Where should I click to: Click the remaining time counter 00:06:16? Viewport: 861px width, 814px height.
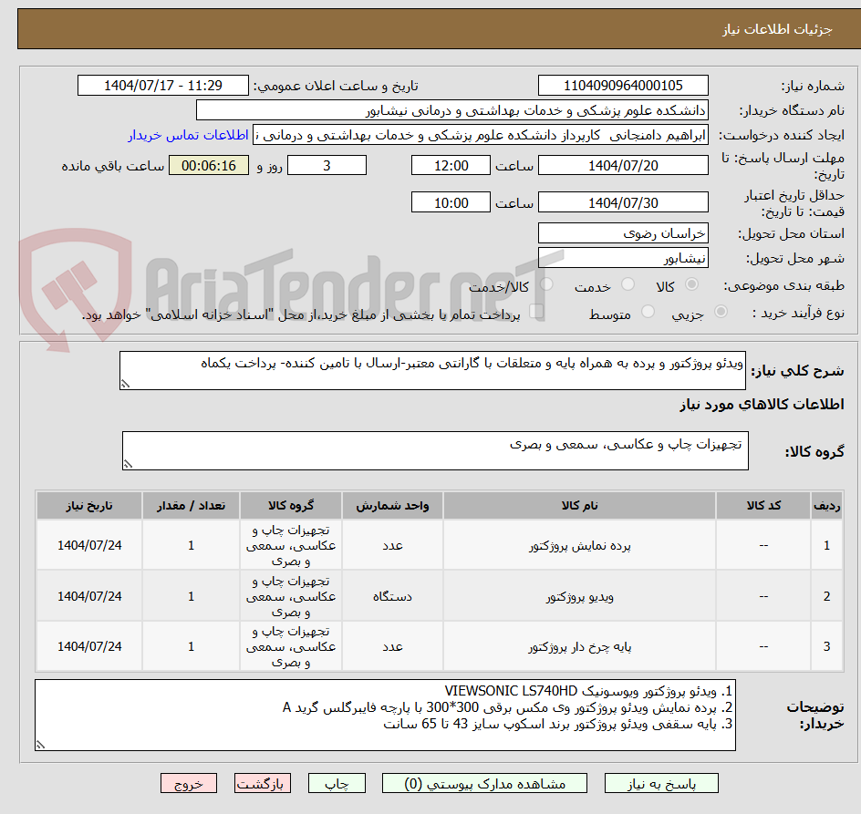pos(209,165)
